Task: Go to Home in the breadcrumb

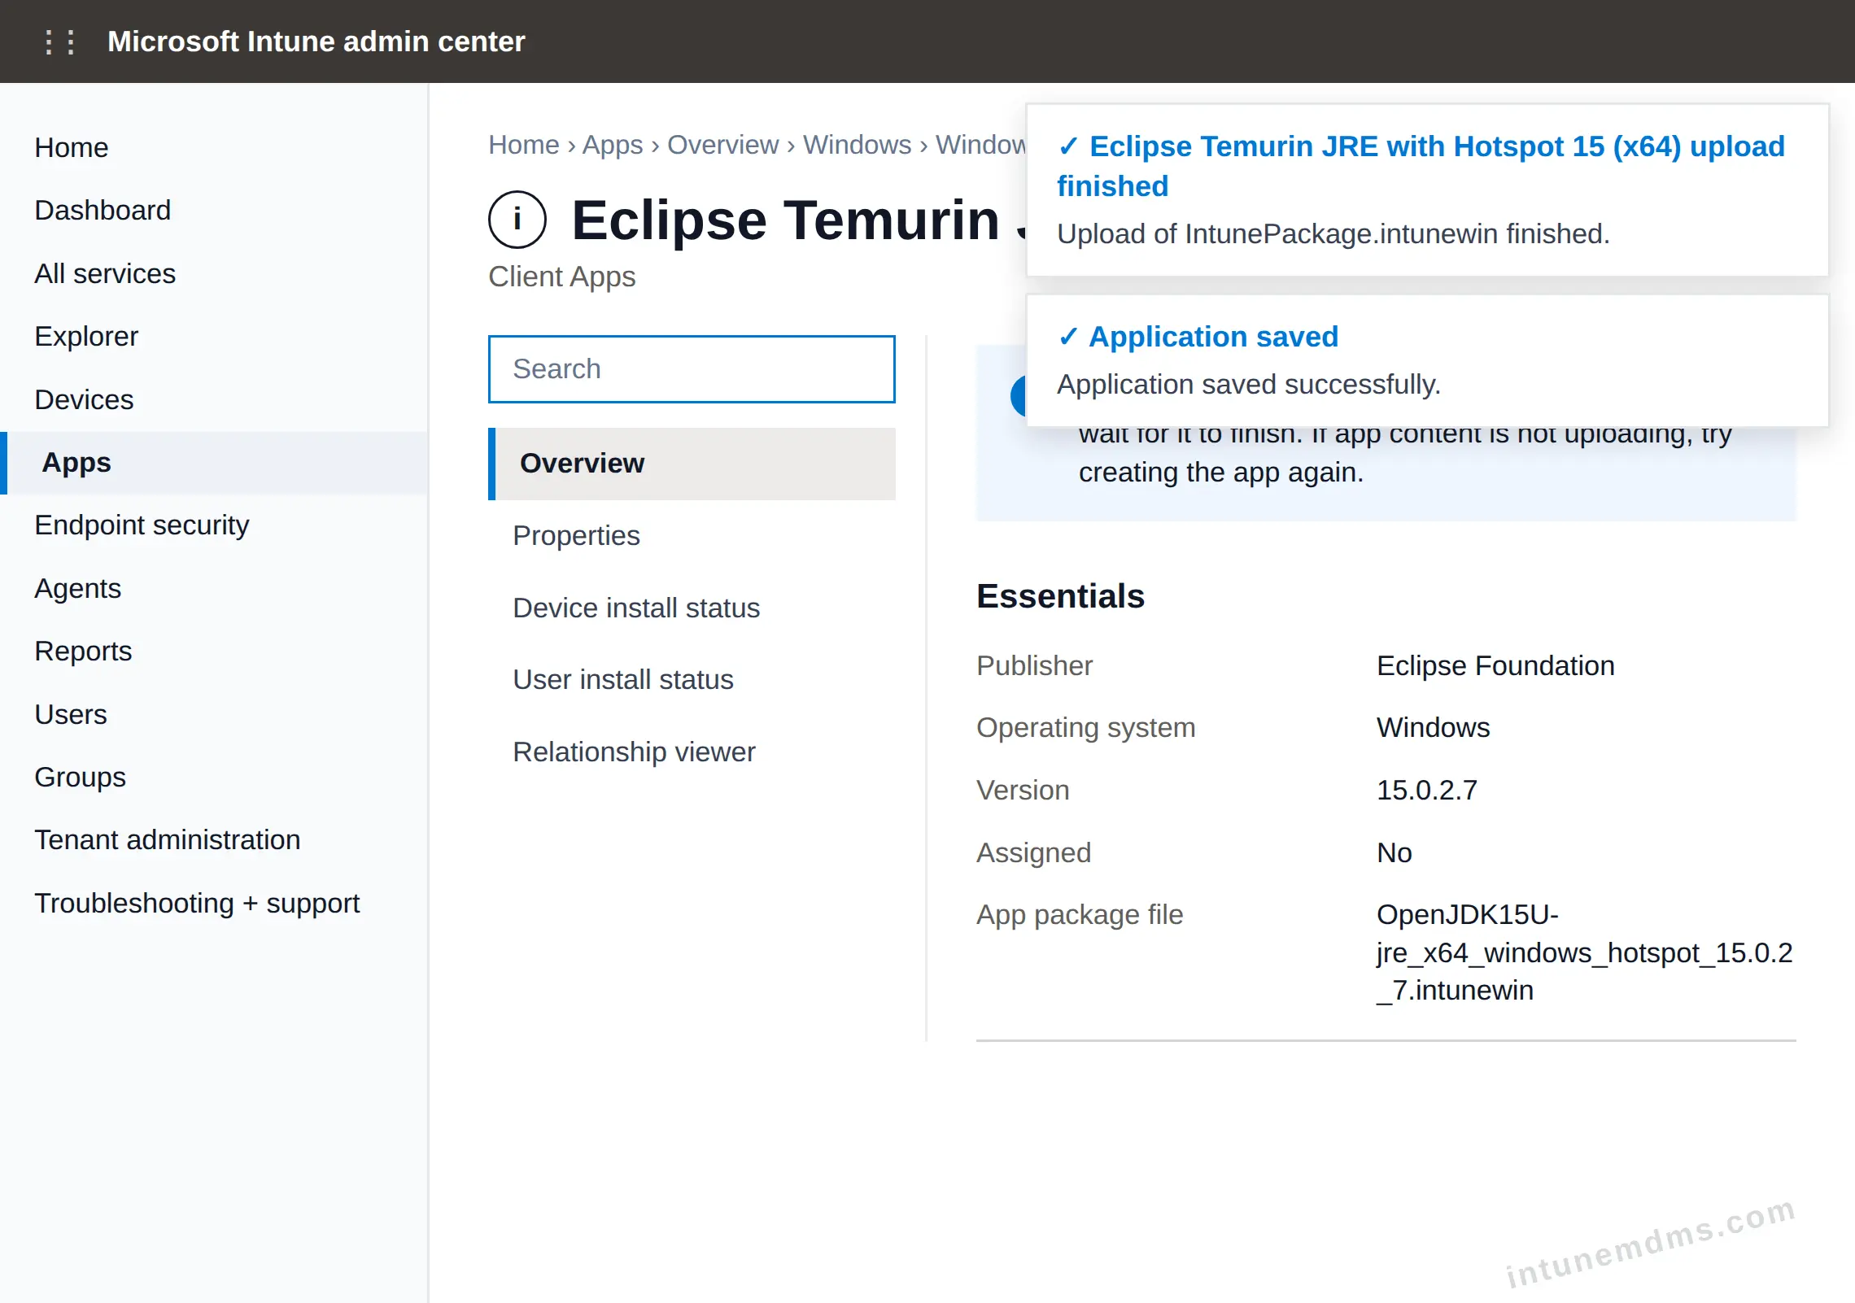Action: [x=524, y=145]
